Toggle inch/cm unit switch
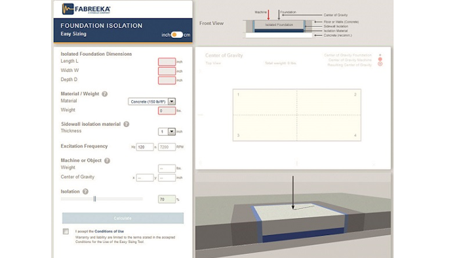 [x=177, y=35]
